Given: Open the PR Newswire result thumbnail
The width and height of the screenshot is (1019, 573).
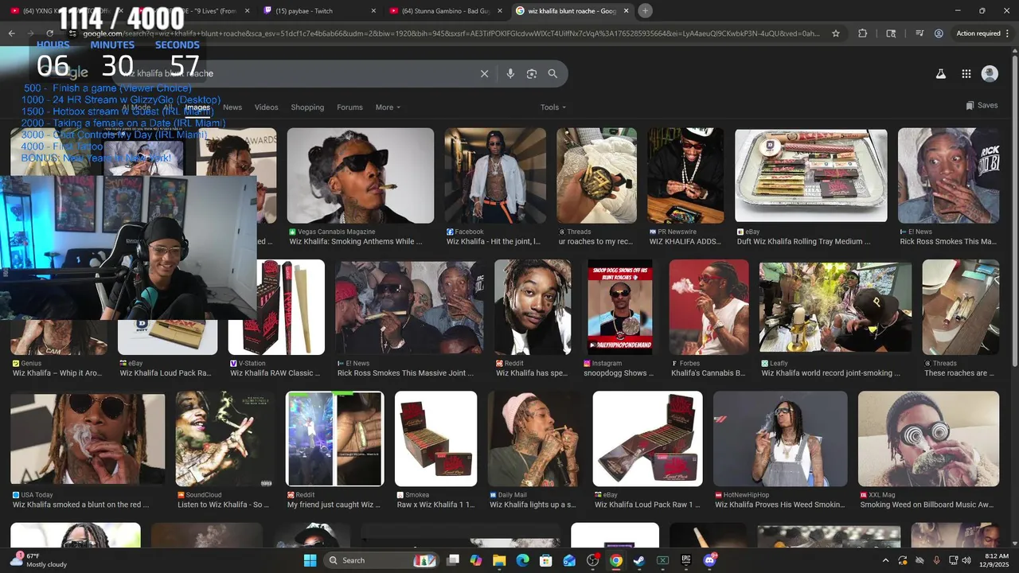Looking at the screenshot, I should 685,175.
